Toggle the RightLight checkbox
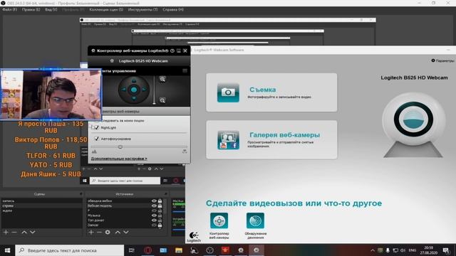Viewport: 456px width, 256px height. 97,127
